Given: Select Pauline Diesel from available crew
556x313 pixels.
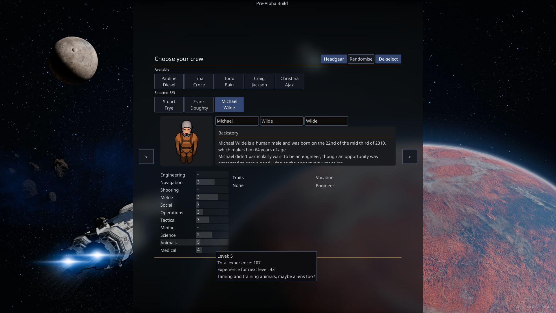Looking at the screenshot, I should pos(169,81).
